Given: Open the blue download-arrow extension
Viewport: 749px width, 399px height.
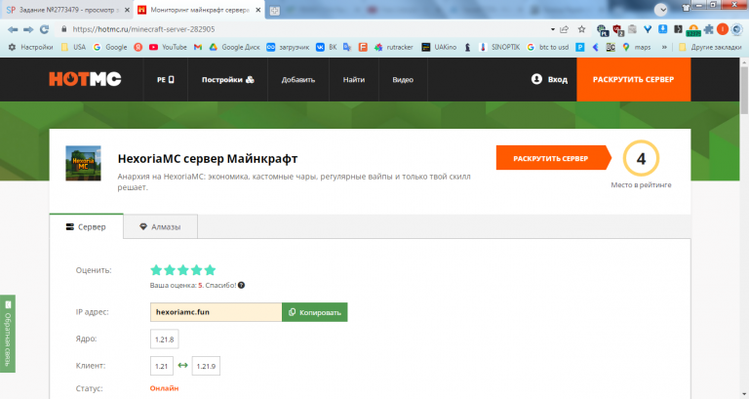Looking at the screenshot, I should (x=662, y=29).
